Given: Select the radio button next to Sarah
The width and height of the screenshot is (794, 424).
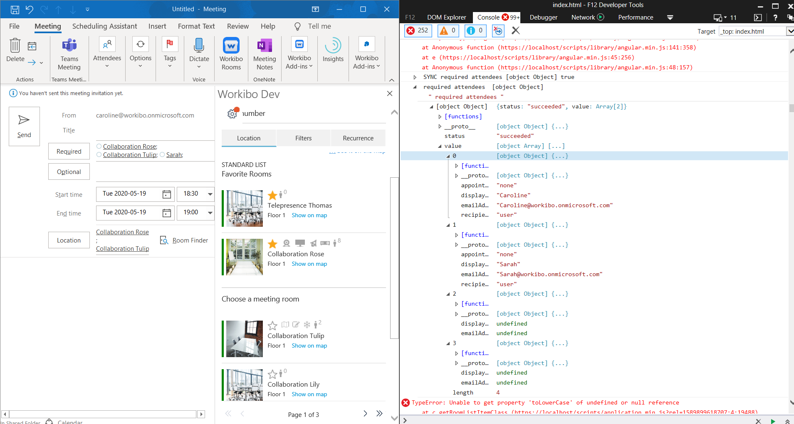Looking at the screenshot, I should 162,154.
